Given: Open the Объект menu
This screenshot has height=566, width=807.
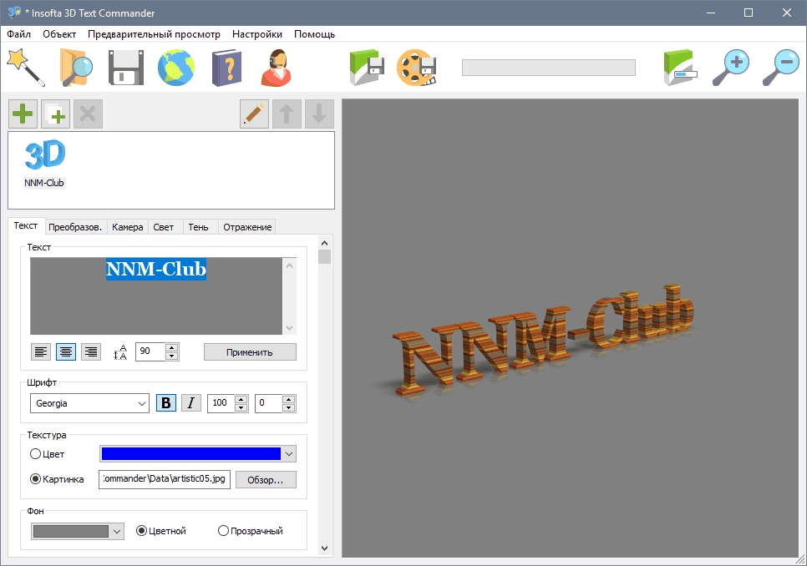Looking at the screenshot, I should [59, 34].
